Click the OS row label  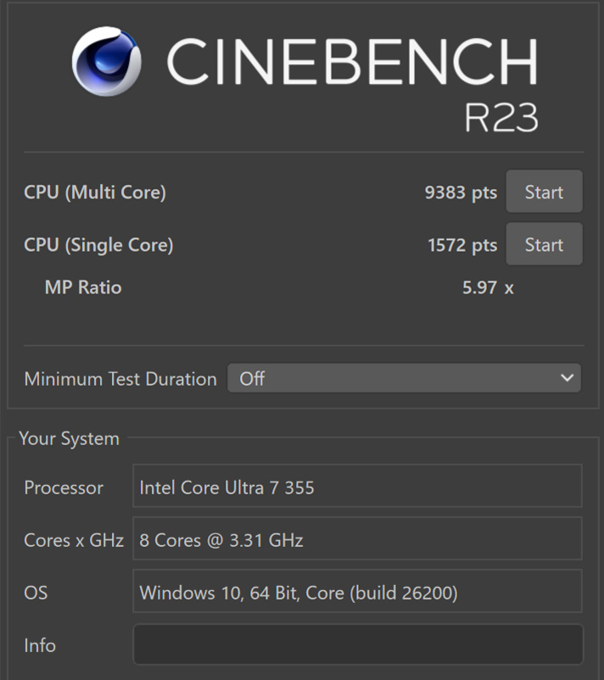[x=36, y=593]
